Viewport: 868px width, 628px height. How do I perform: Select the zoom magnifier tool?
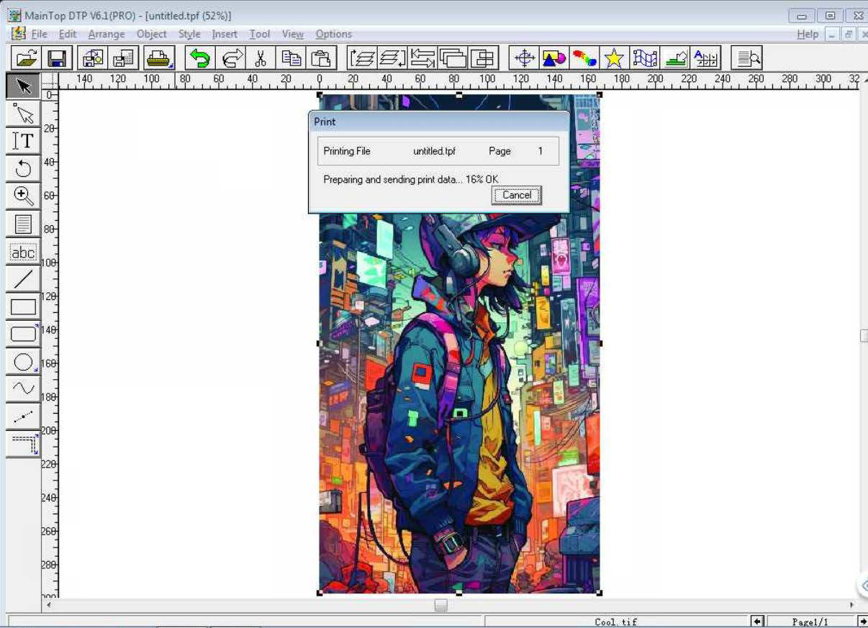click(23, 196)
